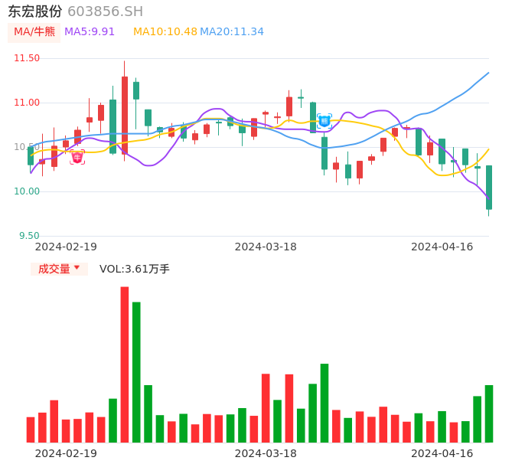525x464 pixels.
Task: Click the blue bear signal marker on chart
Action: pos(324,120)
